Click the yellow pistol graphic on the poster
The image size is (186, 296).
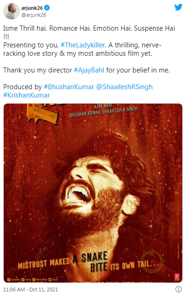coord(43,114)
